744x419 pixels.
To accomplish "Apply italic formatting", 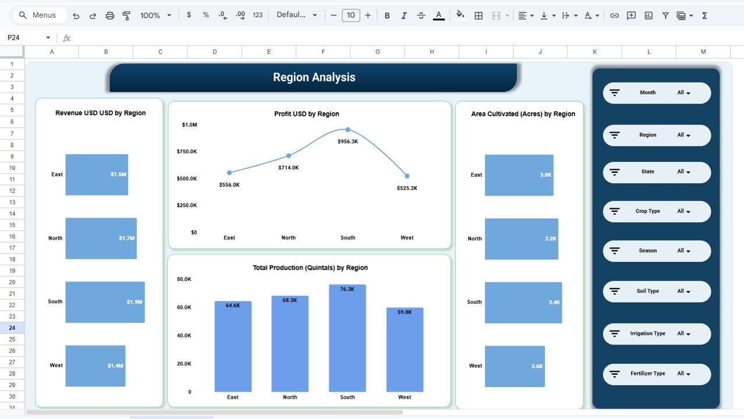I will (404, 15).
